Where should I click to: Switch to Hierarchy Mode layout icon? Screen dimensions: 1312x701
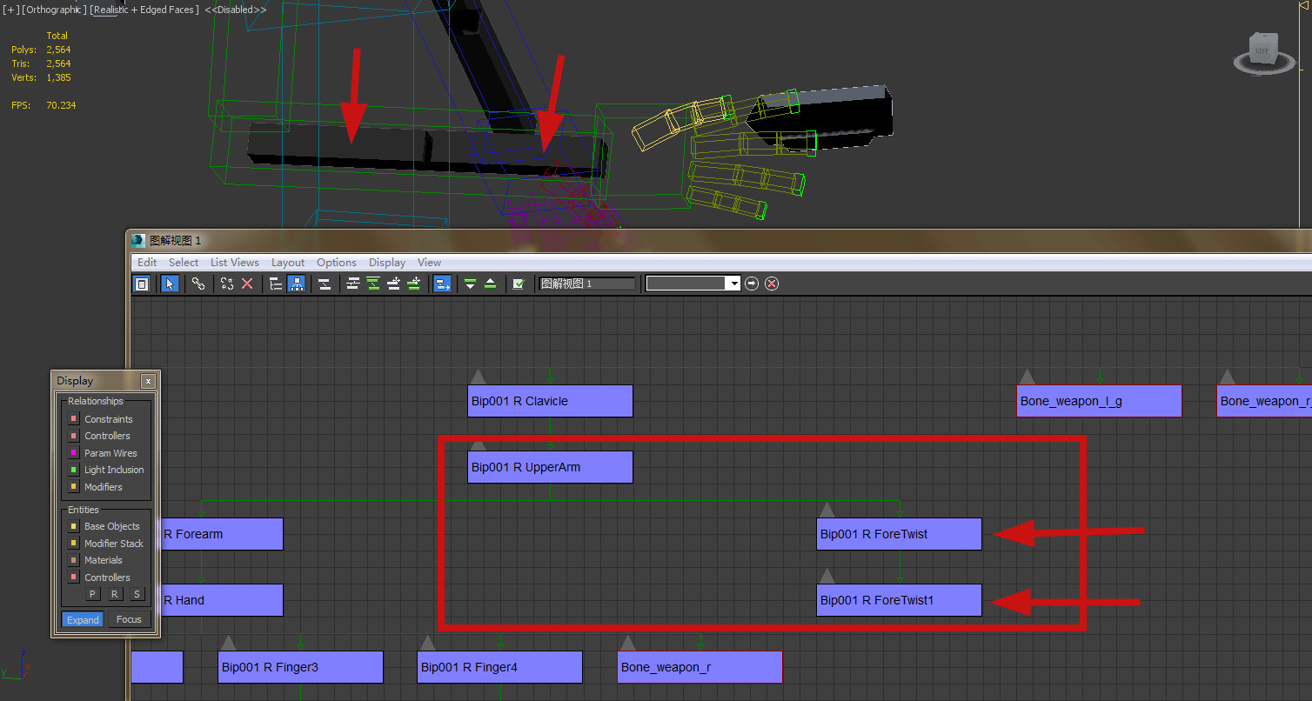pos(276,284)
